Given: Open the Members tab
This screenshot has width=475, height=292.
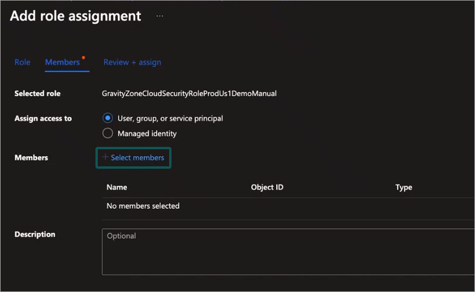Looking at the screenshot, I should tap(62, 62).
